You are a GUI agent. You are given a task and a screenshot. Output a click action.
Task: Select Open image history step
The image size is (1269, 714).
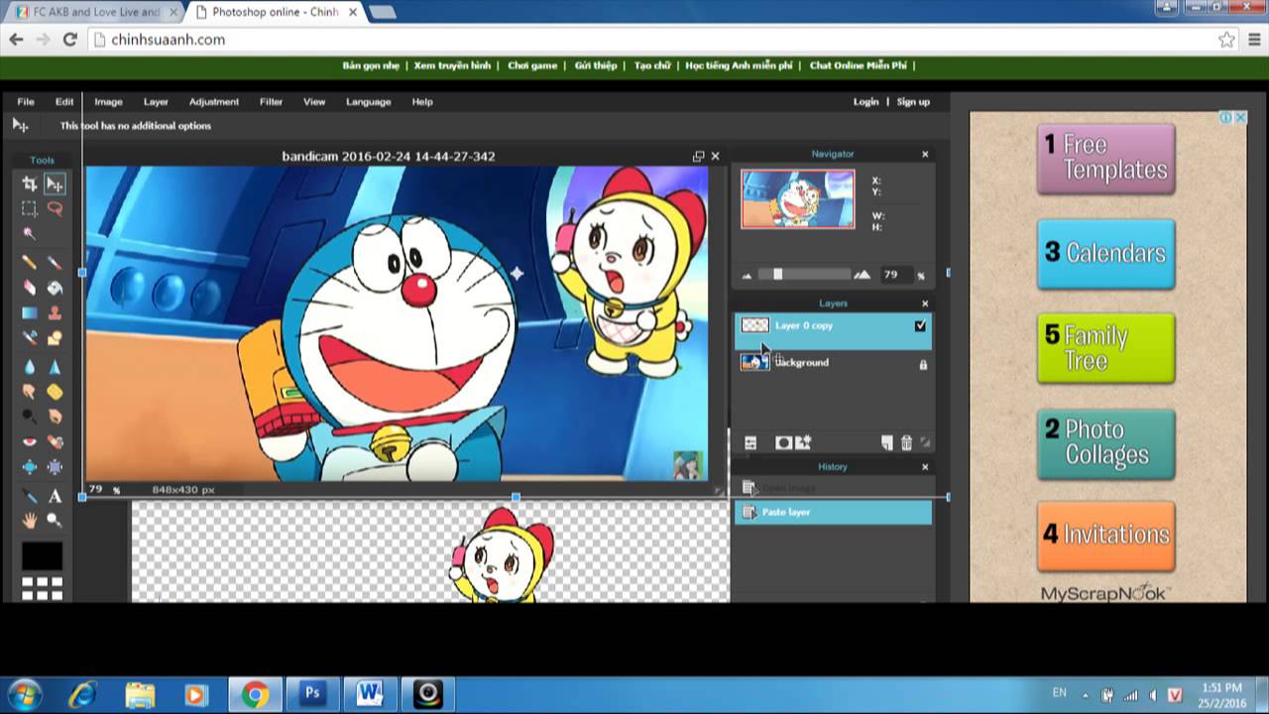[x=833, y=488]
